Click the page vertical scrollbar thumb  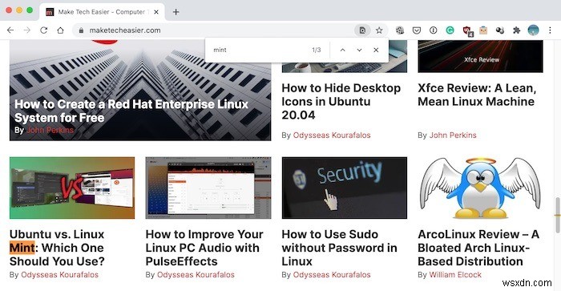point(557,215)
